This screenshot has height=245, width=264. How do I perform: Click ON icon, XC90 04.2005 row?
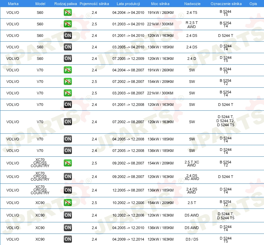pyautogui.click(x=68, y=228)
